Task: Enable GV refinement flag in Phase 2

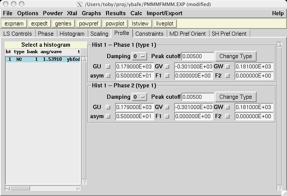Action: 167,107
